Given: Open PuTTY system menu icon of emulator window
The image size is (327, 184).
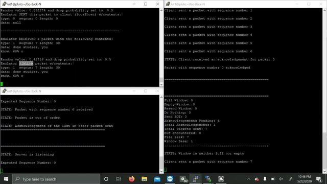Looking at the screenshot, I should pyautogui.click(x=4, y=4).
